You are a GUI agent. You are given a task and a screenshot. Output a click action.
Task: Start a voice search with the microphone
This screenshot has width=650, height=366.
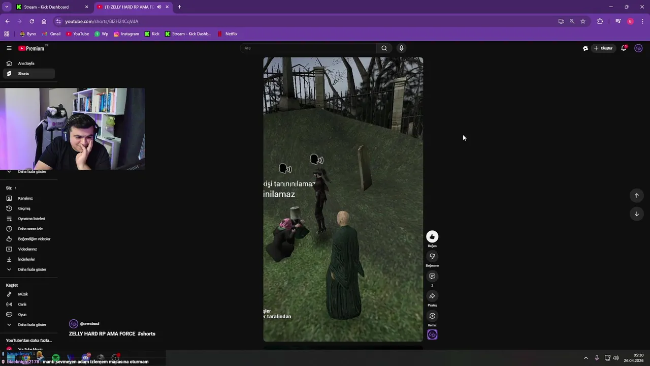tap(401, 48)
